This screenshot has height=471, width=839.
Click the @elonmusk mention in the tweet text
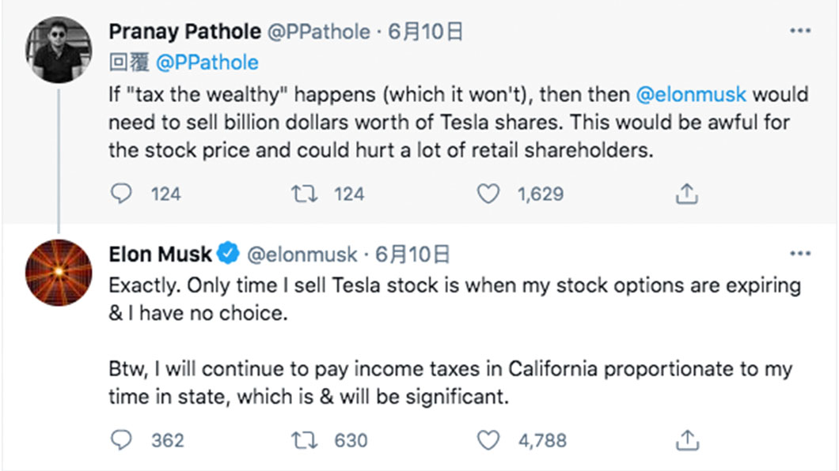tap(691, 95)
